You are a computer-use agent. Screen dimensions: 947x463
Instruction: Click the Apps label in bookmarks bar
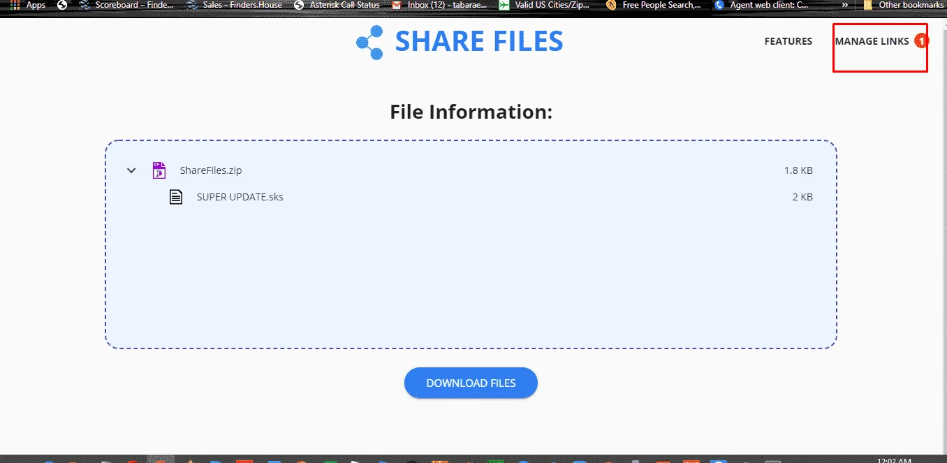[x=36, y=5]
